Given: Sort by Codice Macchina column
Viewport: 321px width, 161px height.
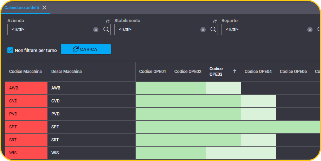Looking at the screenshot, I should click(25, 72).
